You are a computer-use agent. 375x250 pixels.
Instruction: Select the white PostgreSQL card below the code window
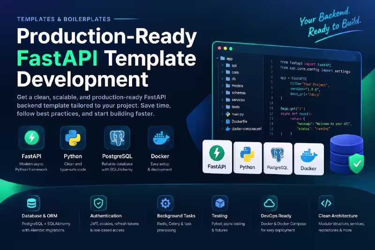coord(277,158)
